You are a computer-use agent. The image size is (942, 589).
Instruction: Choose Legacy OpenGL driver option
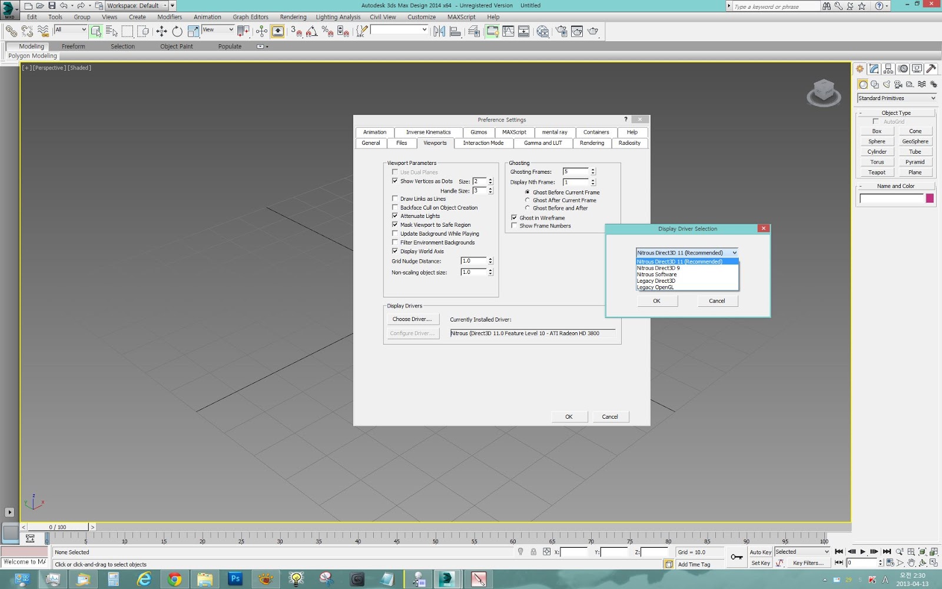687,287
